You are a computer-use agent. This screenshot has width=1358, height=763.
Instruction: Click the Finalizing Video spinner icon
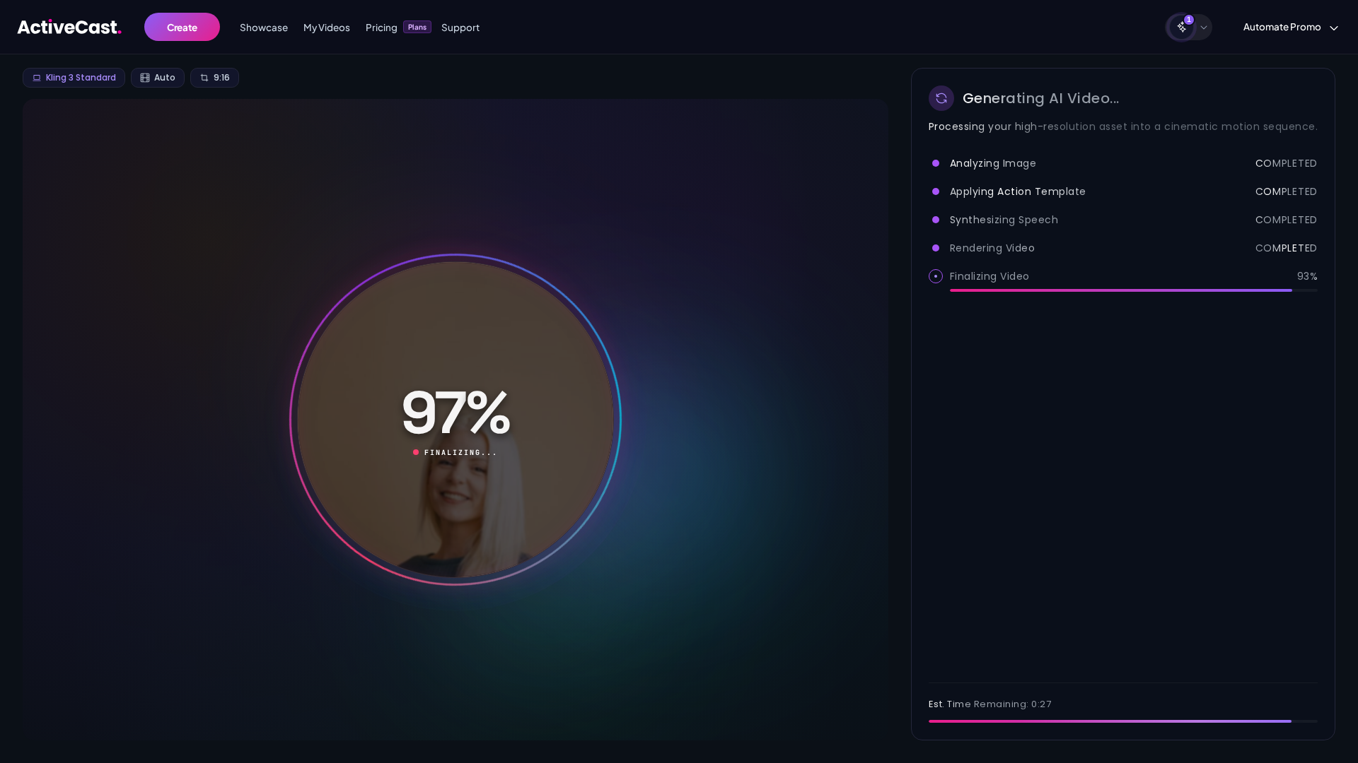[x=936, y=276]
